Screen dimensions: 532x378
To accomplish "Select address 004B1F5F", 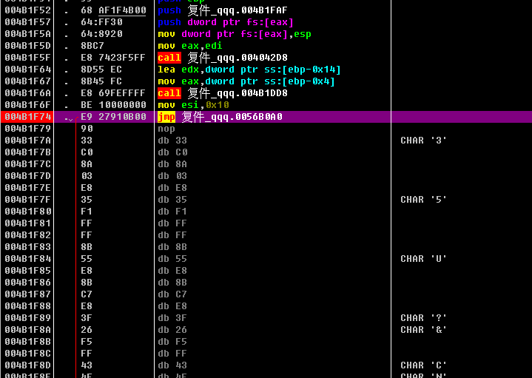I will coord(28,58).
